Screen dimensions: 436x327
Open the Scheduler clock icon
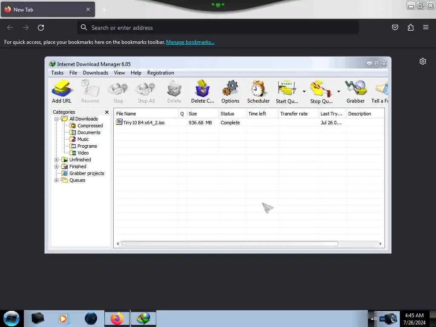coord(258,92)
